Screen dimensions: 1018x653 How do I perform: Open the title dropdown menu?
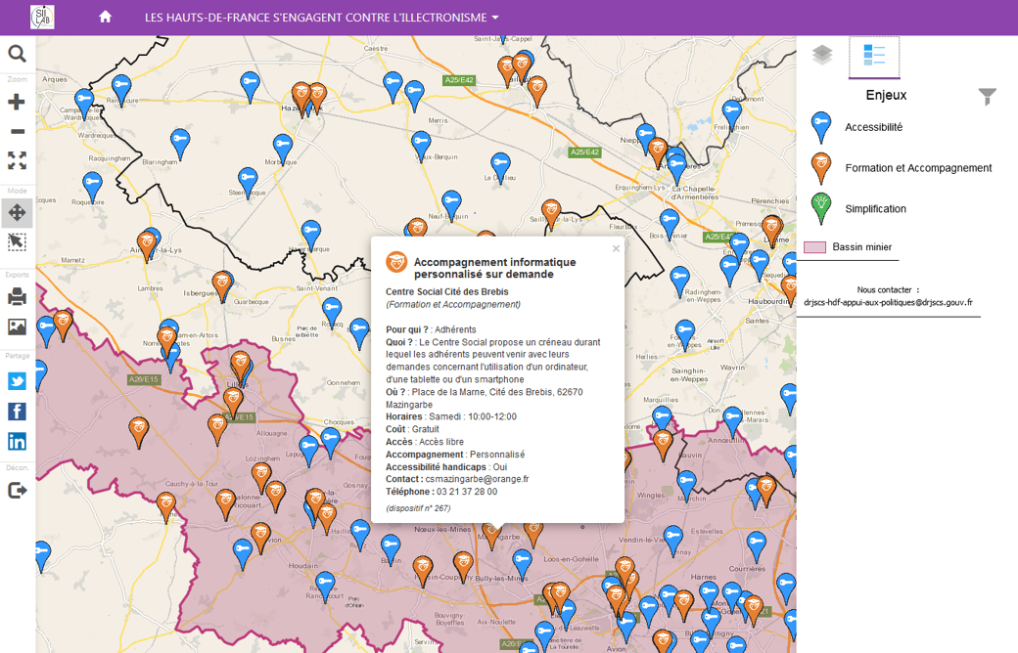click(321, 18)
